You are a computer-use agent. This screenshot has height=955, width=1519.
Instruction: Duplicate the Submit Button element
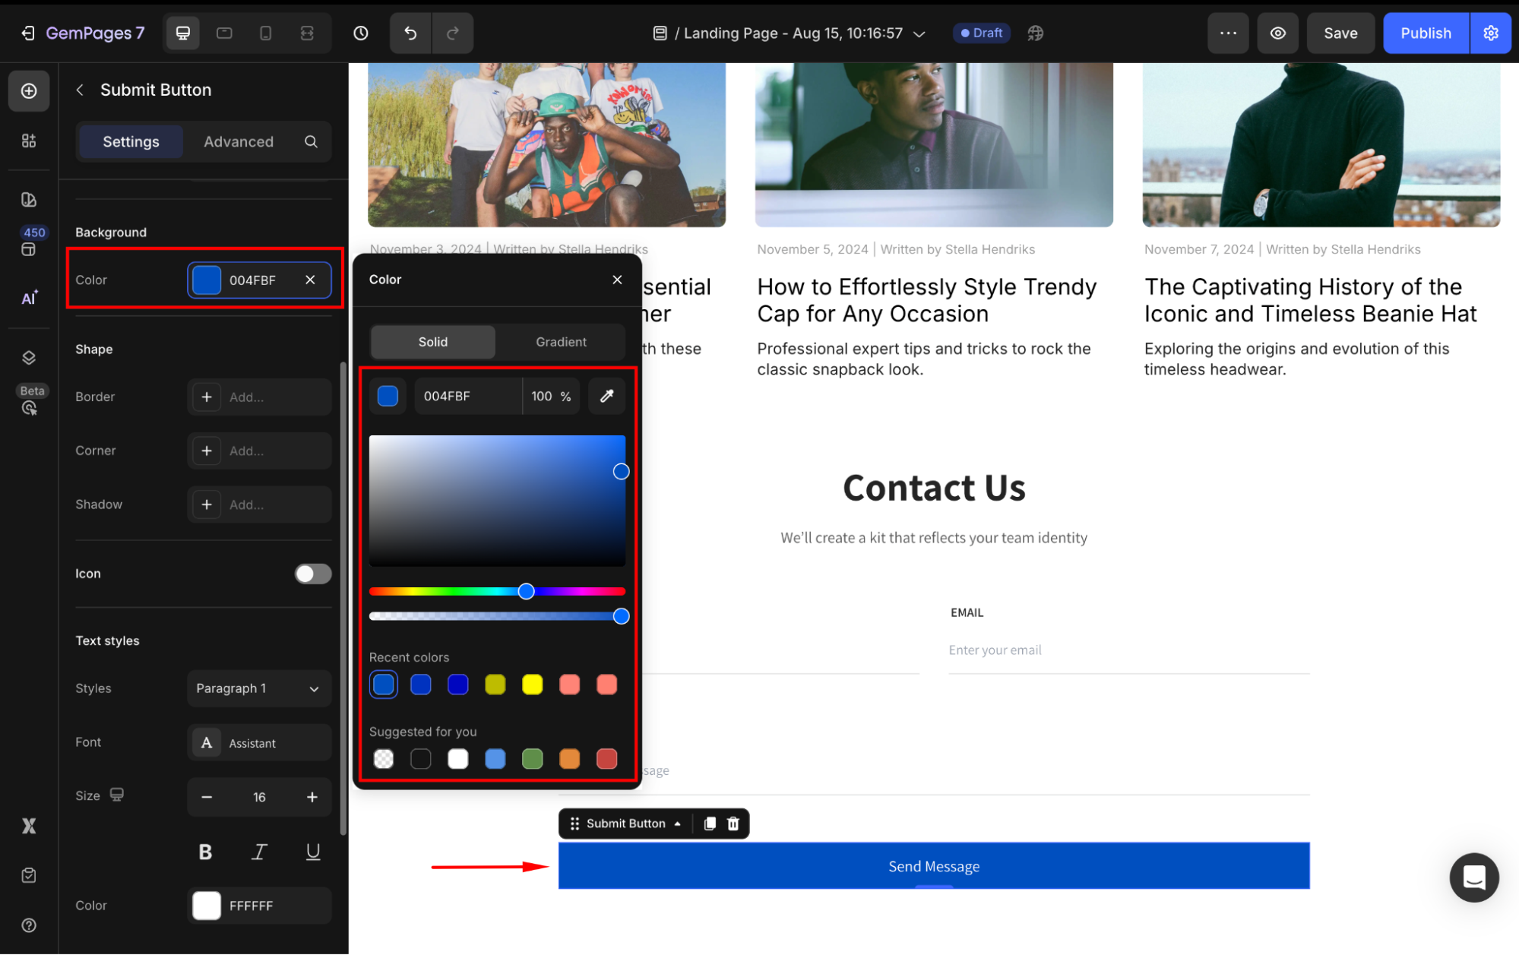[710, 824]
